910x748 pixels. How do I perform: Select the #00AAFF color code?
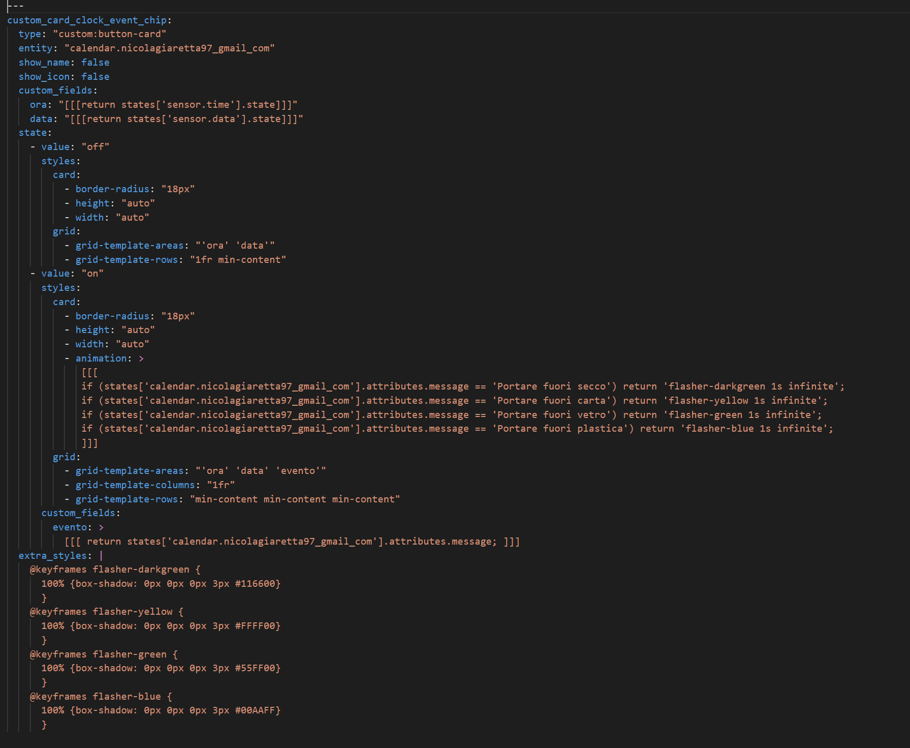(x=255, y=710)
